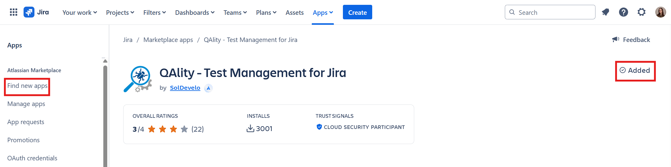Image resolution: width=671 pixels, height=167 pixels.
Task: Expand the Filters dropdown
Action: [155, 13]
